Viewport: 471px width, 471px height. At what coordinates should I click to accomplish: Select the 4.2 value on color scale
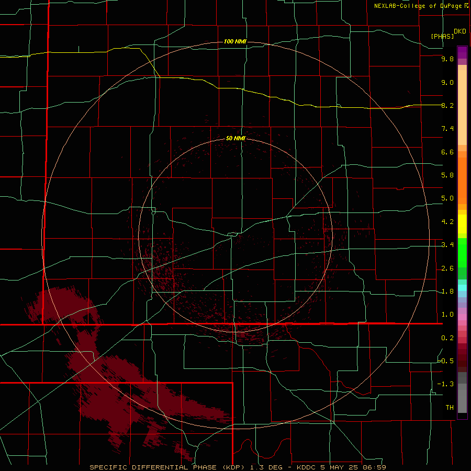click(447, 222)
